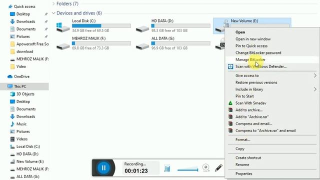
Task: Click the Windows Defender shield icon
Action: pos(230,66)
